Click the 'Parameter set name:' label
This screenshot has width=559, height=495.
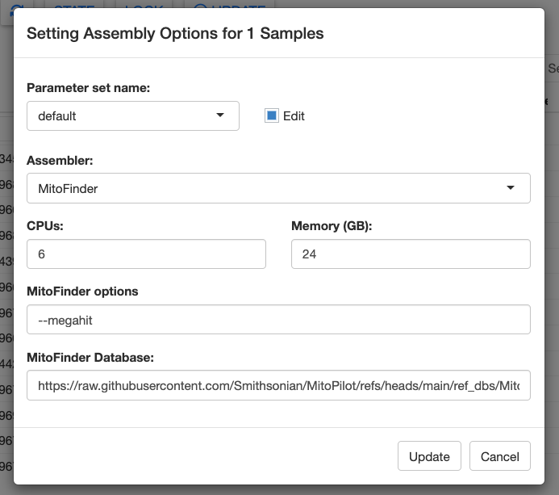click(89, 88)
